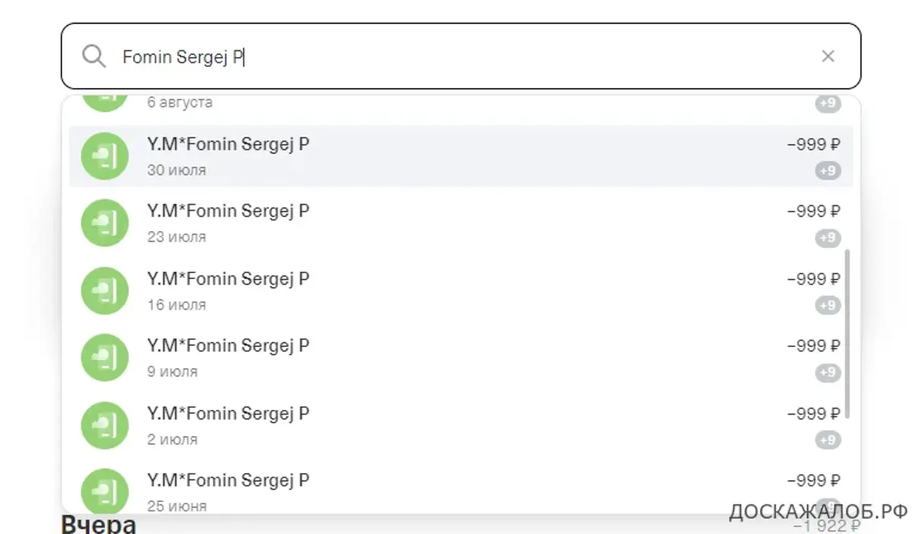Open the transaction dated 23 июля
This screenshot has height=534, width=920.
[461, 223]
